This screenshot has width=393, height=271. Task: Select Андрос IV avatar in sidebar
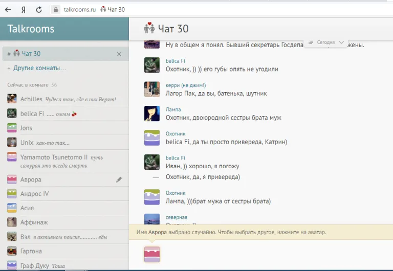pyautogui.click(x=12, y=194)
